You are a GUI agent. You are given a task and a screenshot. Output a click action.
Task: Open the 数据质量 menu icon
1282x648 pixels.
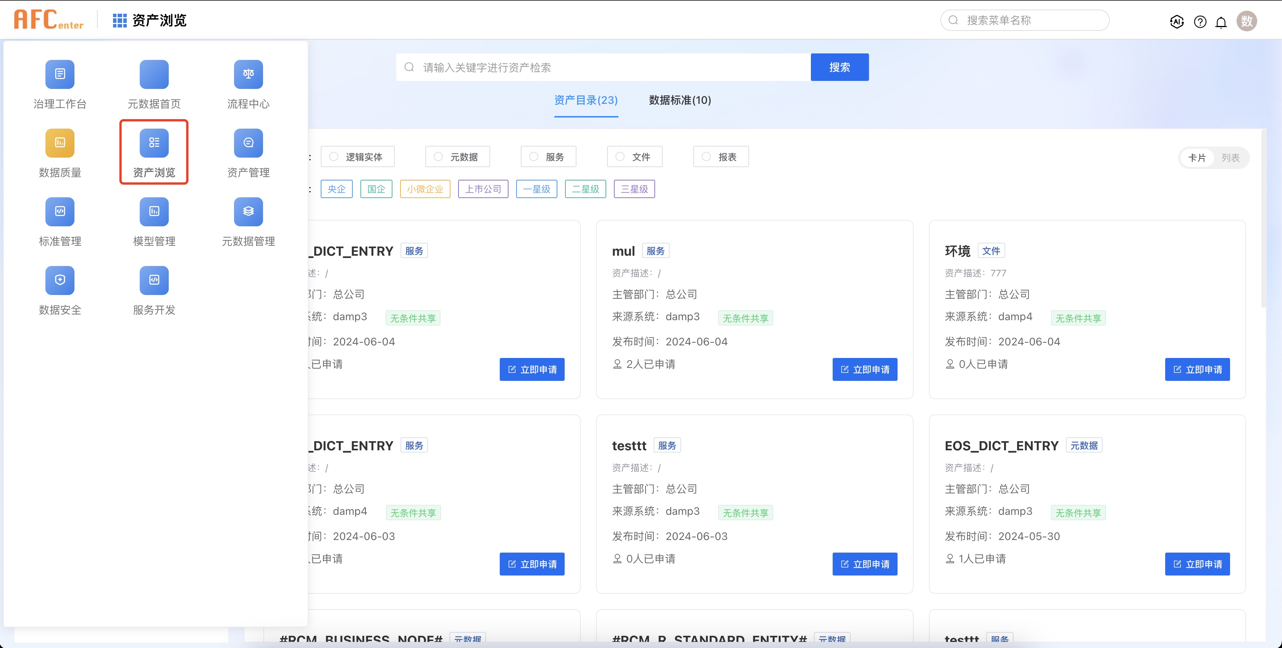pos(60,143)
